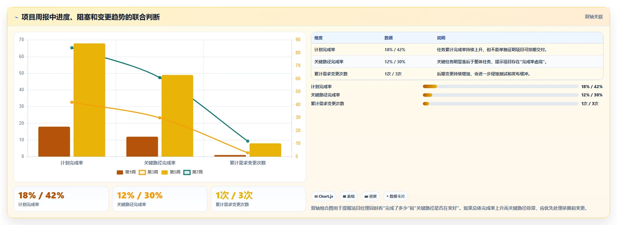Click the 18% / 42% value beside progress bar
Viewport: 617px width, 225px height.
click(592, 87)
